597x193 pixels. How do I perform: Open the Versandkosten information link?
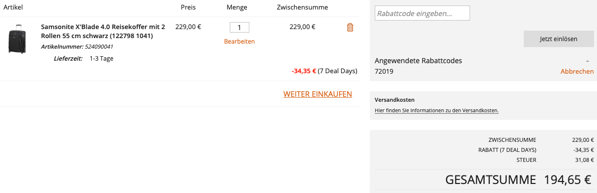click(436, 111)
